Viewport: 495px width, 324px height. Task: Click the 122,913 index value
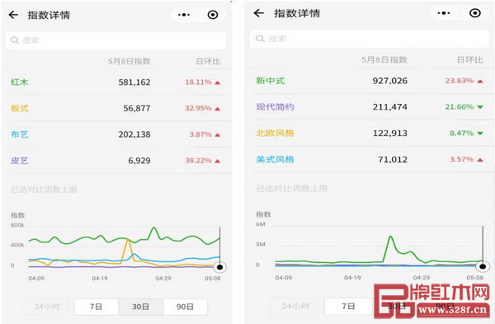pos(390,133)
